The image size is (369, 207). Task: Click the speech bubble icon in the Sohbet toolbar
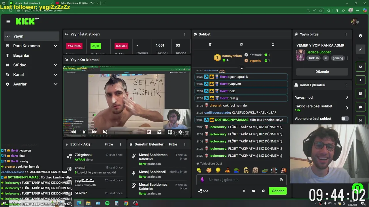point(242,44)
